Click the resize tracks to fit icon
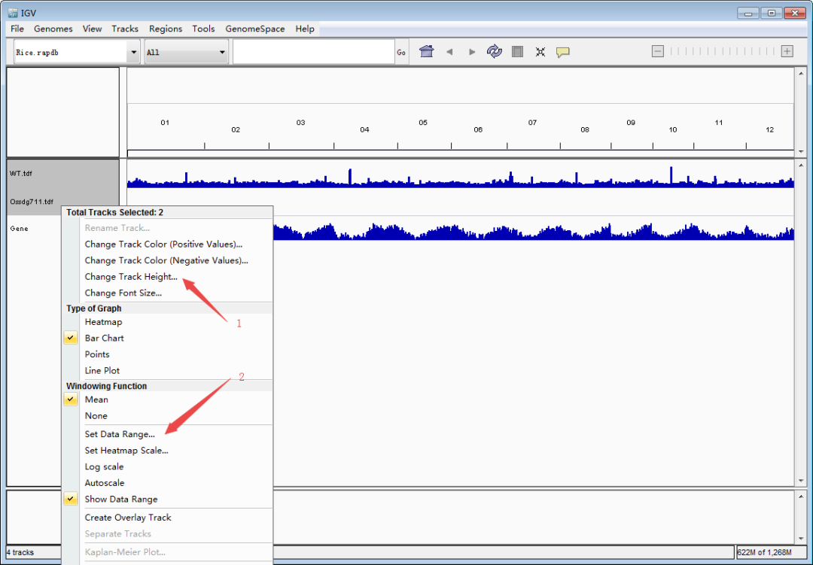Viewport: 813px width, 565px height. [x=540, y=51]
